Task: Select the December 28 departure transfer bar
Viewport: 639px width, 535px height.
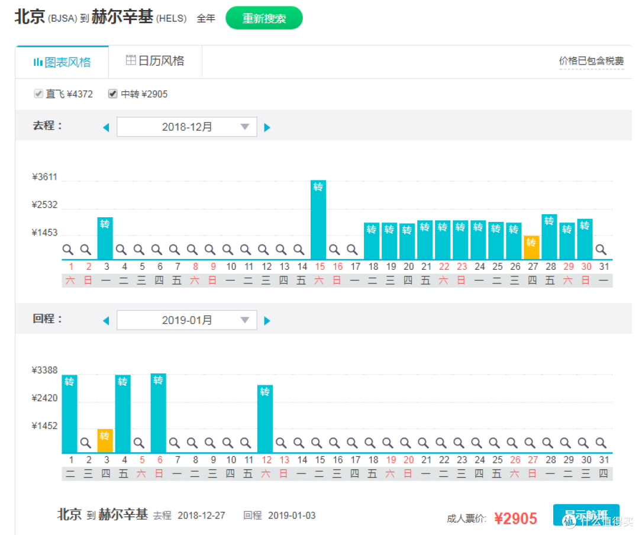Action: point(549,237)
